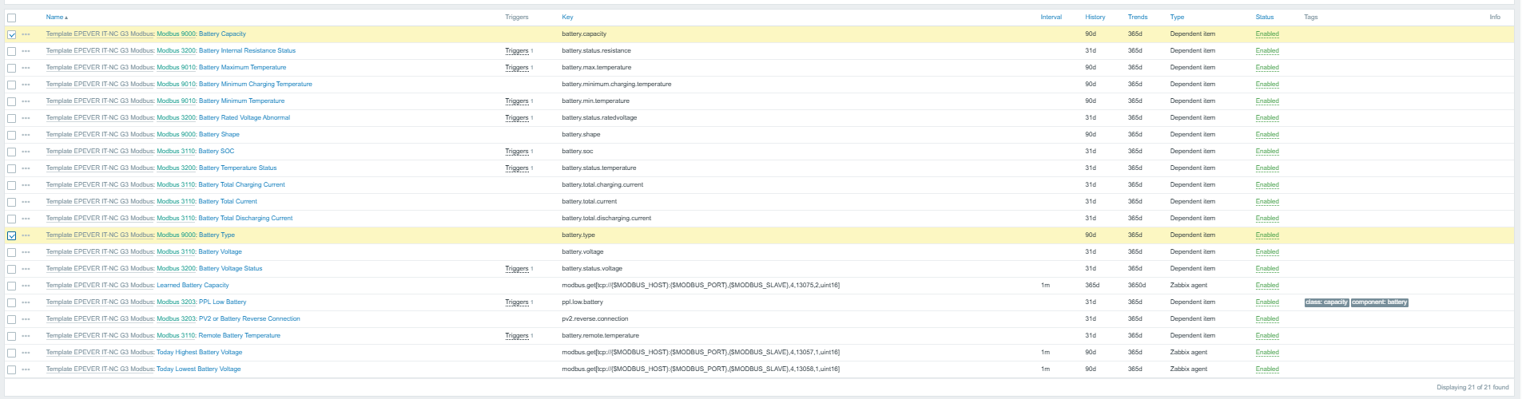Open Triggers link for Battery Maximum Temperature
The width and height of the screenshot is (1522, 399).
[x=517, y=68]
